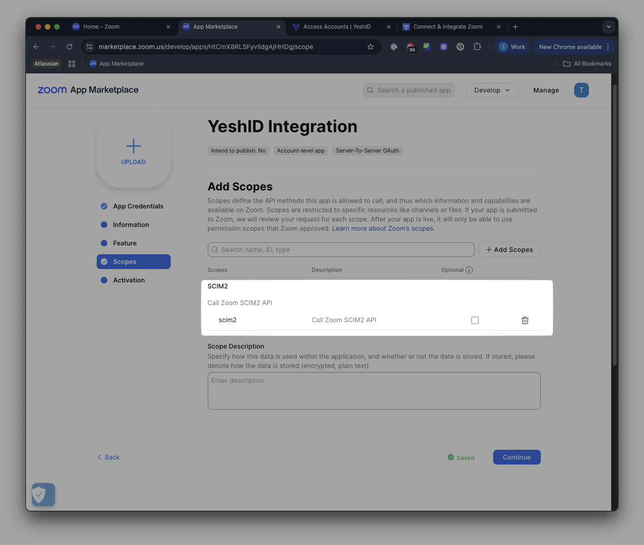Switch to Access Accounts YeshID tab
The width and height of the screenshot is (644, 545).
(x=337, y=27)
